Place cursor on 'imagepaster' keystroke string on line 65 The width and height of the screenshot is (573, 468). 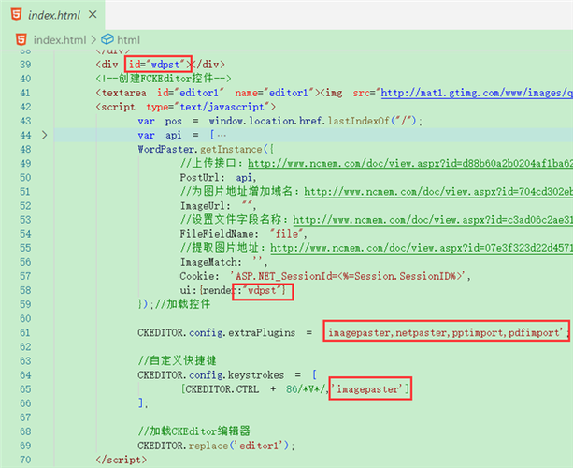point(372,388)
